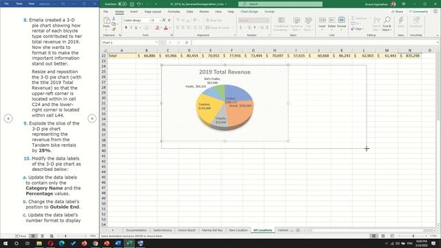Screen dimensions: 441x248
Task: Open File Explorer from the taskbar
Action: pyautogui.click(x=39, y=243)
